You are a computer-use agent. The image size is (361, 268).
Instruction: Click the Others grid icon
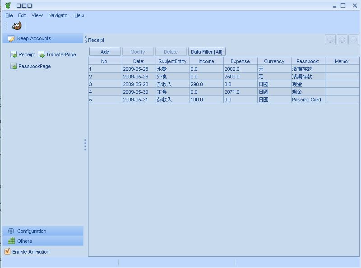pyautogui.click(x=11, y=241)
